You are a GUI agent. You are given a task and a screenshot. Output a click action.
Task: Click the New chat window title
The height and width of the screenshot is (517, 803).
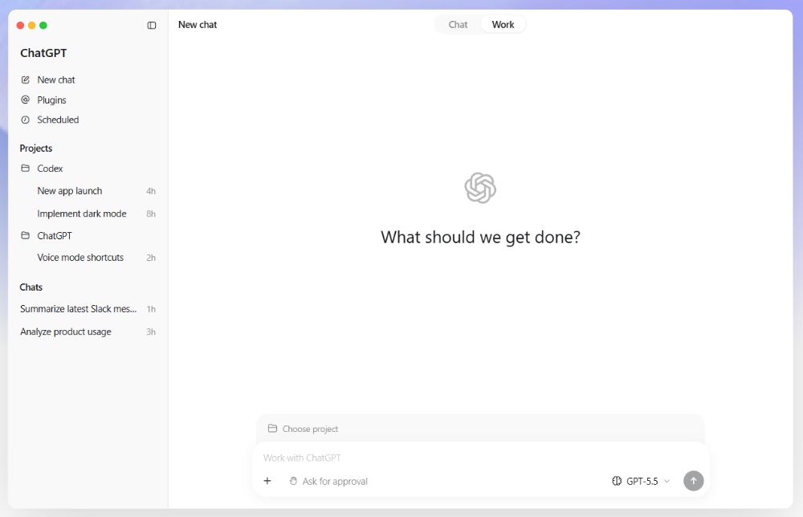coord(198,25)
